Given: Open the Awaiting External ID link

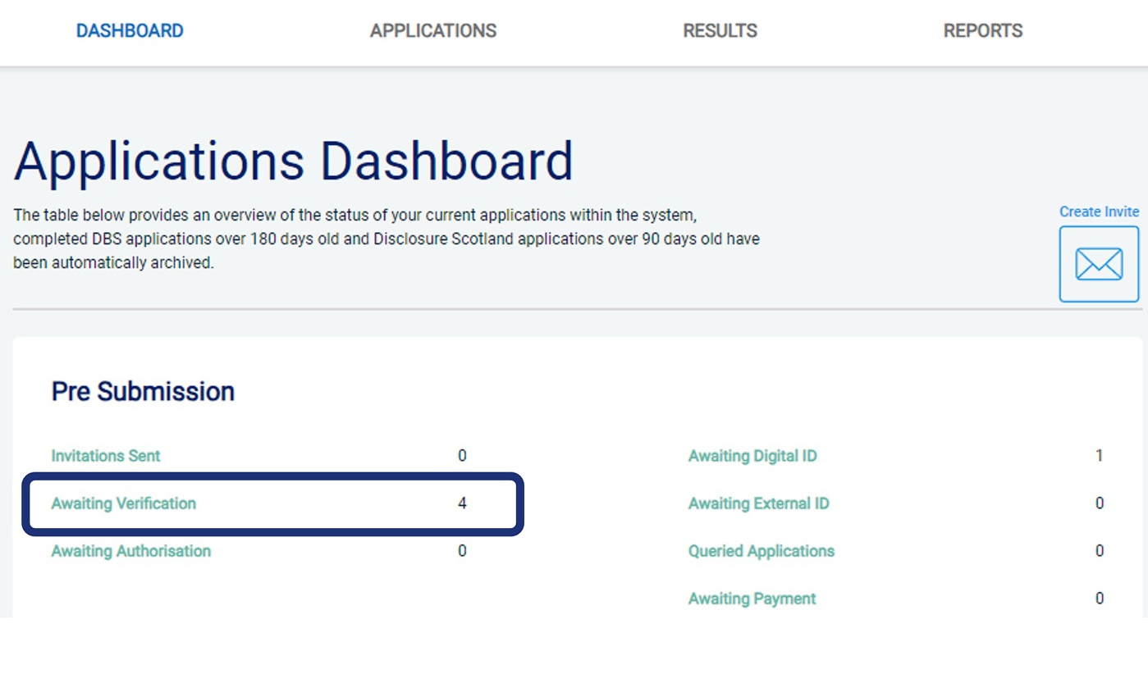Looking at the screenshot, I should coord(758,503).
